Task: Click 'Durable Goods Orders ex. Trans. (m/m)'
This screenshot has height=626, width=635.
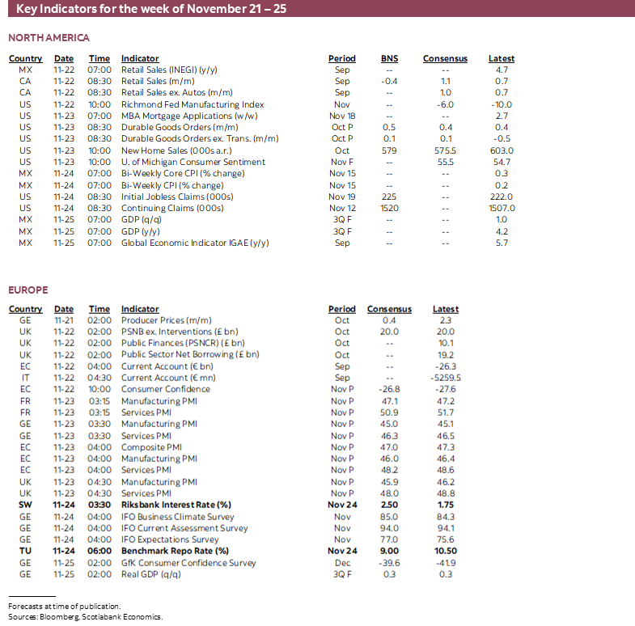Action: pos(200,138)
